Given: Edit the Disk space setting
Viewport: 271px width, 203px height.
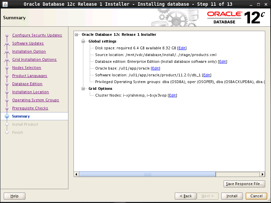Looking at the screenshot, I should tap(182, 48).
